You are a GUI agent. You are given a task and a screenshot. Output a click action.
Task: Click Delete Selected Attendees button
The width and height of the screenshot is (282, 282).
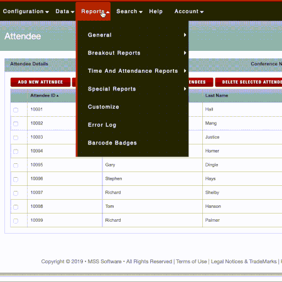tap(249, 82)
